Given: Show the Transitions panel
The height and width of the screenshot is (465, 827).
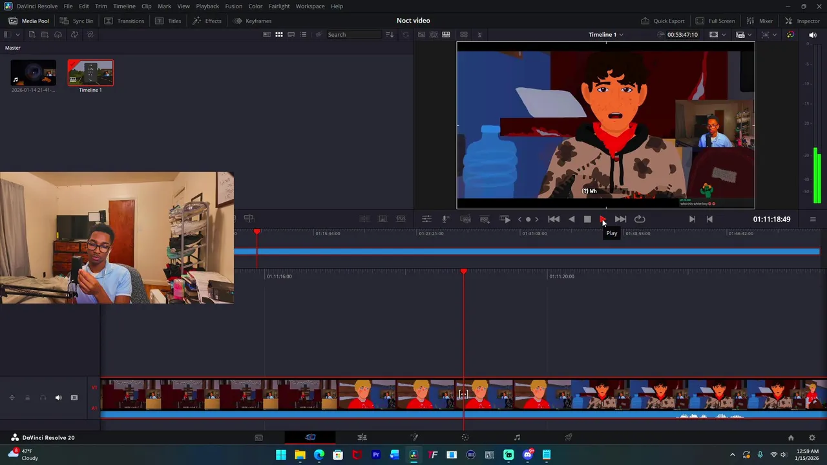Looking at the screenshot, I should click(x=124, y=21).
